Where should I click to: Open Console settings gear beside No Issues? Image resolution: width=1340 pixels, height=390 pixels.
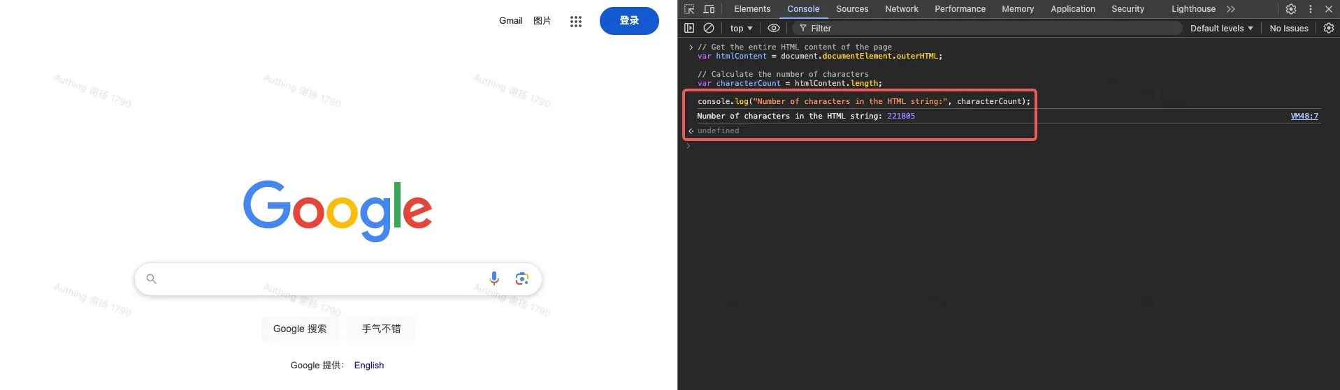pos(1329,28)
